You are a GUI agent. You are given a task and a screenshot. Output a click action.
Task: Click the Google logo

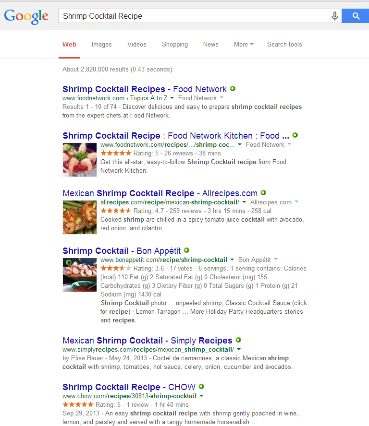click(26, 16)
